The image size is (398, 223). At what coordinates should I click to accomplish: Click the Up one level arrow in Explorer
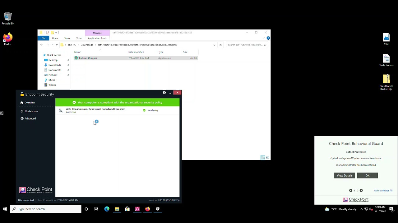click(x=57, y=45)
